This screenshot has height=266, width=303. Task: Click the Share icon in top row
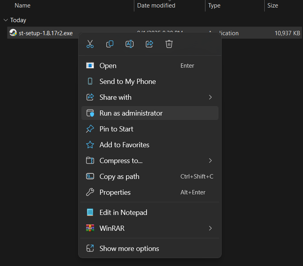coord(149,44)
